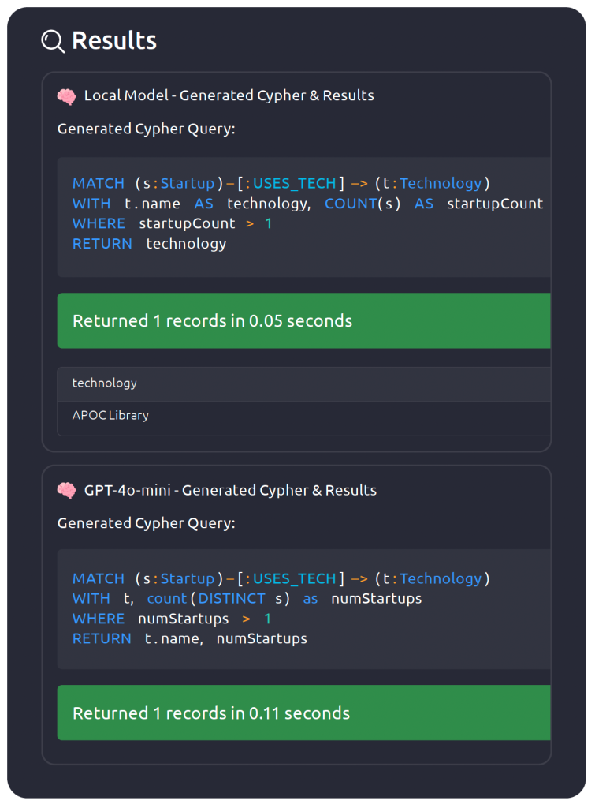595x808 pixels.
Task: Click the MATCH keyword in Local Model query
Action: (99, 184)
